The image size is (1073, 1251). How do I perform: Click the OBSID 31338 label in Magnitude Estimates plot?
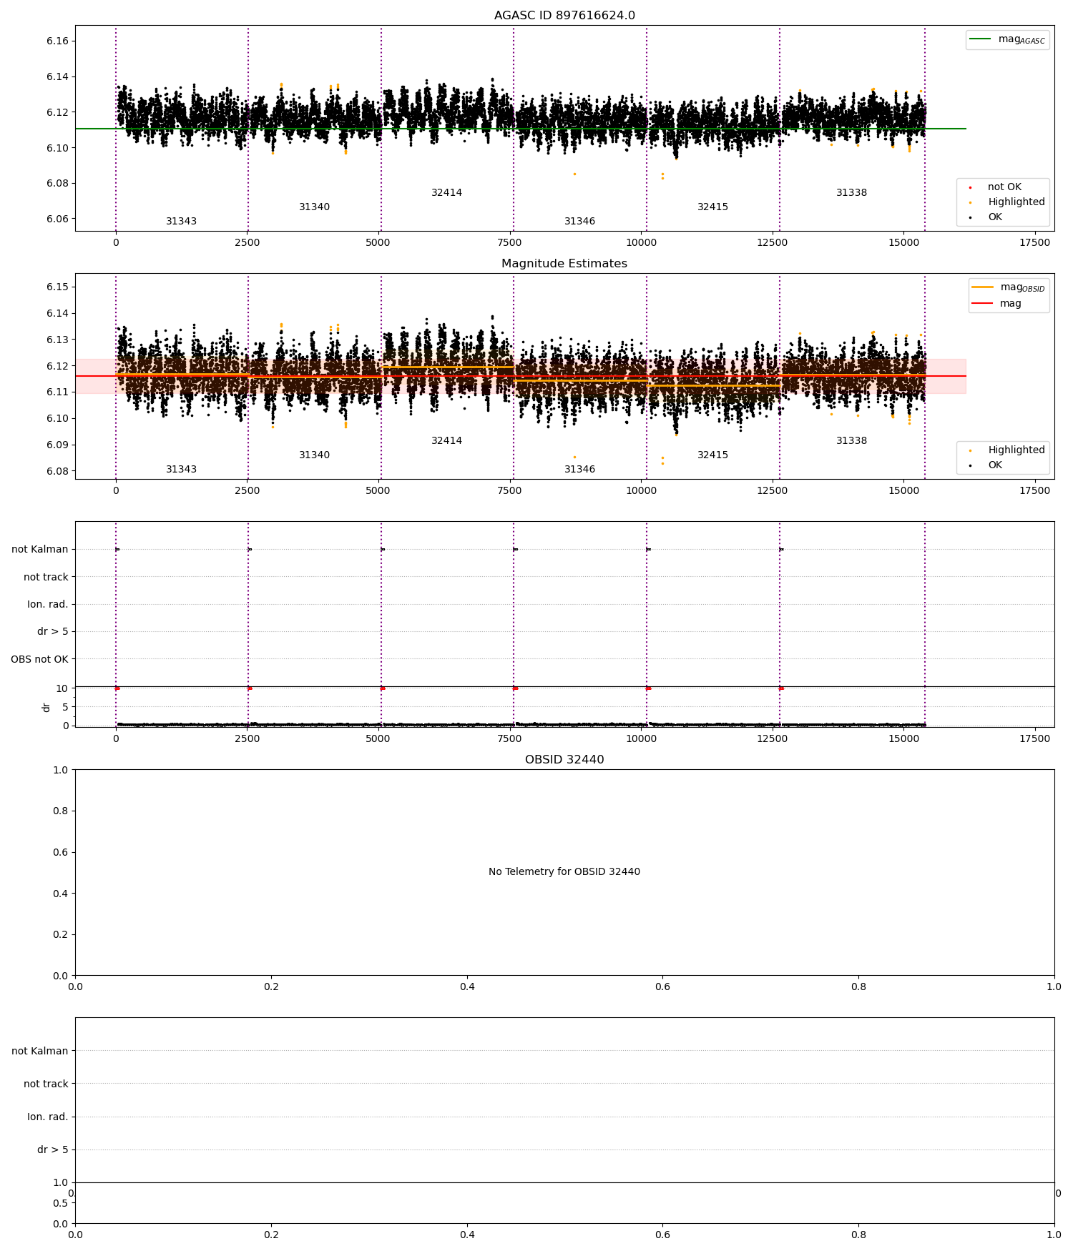[x=851, y=440]
